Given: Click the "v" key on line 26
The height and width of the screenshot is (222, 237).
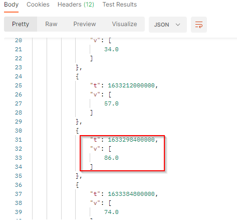Looking at the screenshot, I should pyautogui.click(x=95, y=94).
